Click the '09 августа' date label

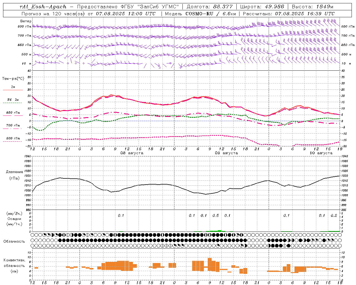[x=226, y=153]
